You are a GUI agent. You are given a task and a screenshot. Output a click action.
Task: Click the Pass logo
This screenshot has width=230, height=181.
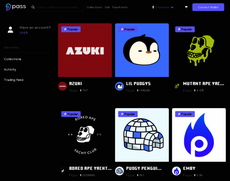16,7
